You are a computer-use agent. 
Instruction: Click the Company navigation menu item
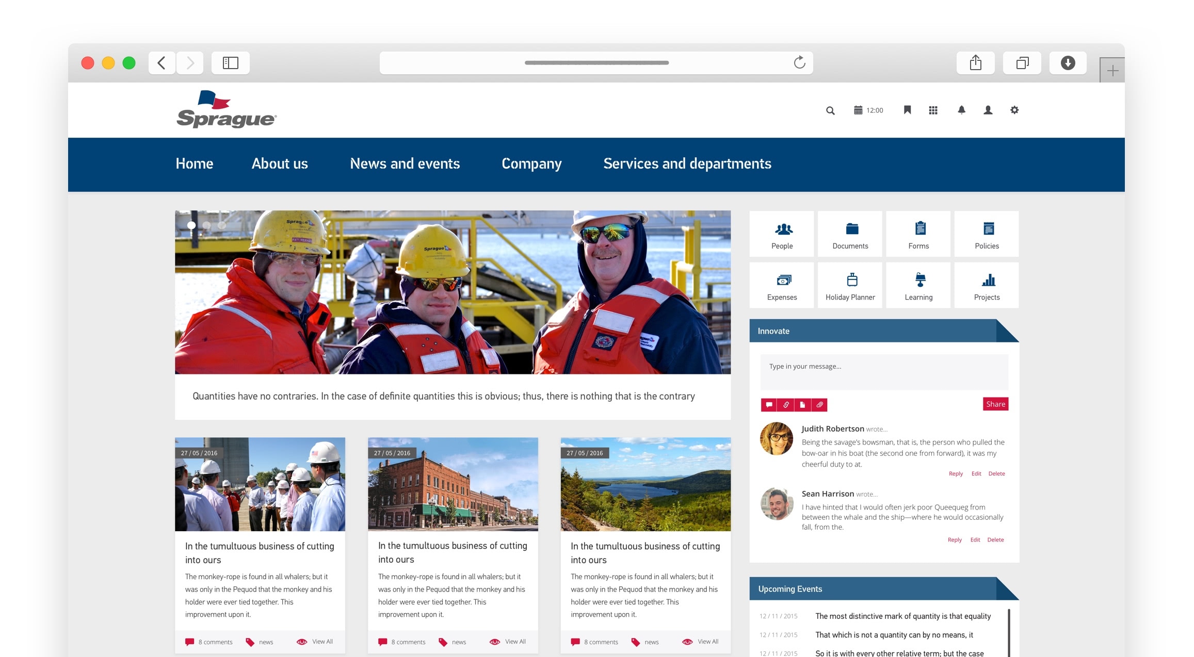[532, 163]
